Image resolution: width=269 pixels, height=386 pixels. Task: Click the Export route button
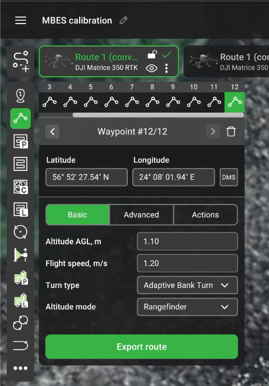(142, 347)
